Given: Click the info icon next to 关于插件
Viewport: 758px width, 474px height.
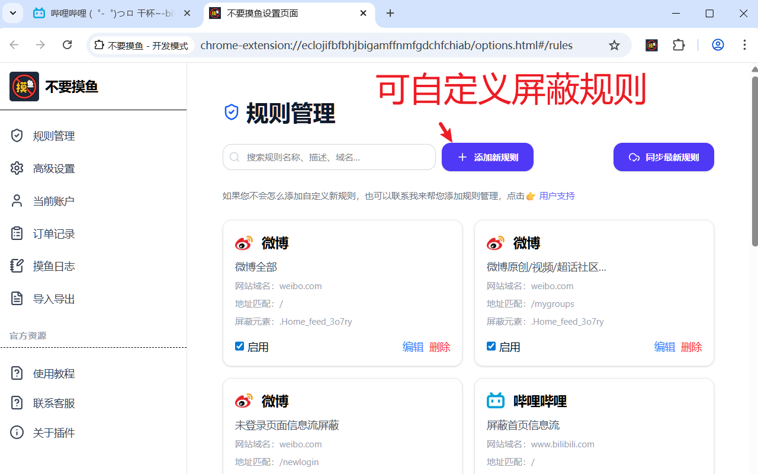Looking at the screenshot, I should tap(17, 433).
